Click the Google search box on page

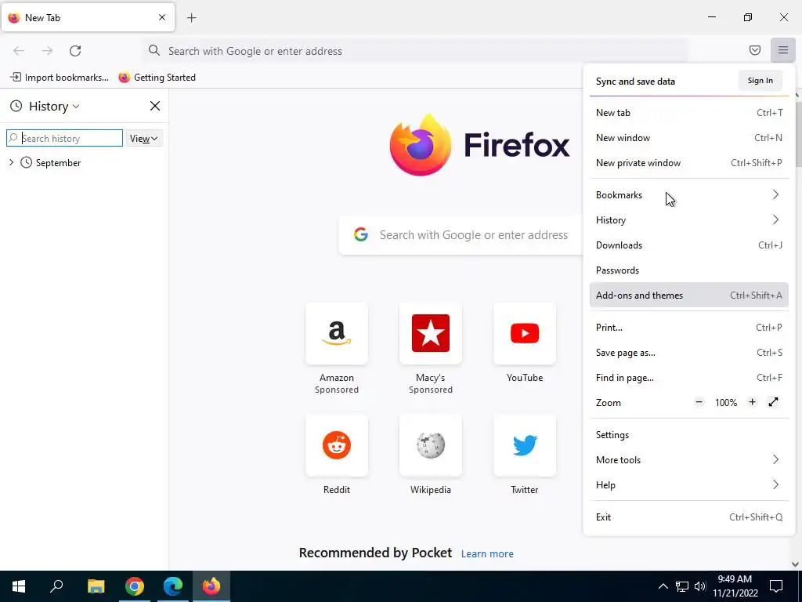coord(461,235)
